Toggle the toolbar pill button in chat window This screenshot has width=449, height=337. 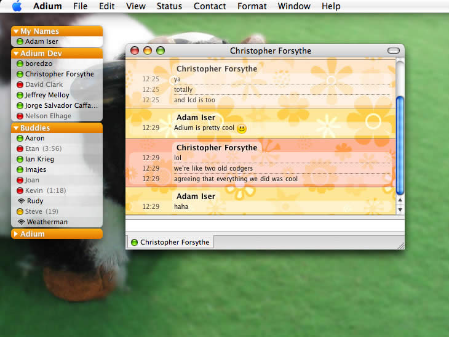pyautogui.click(x=393, y=51)
